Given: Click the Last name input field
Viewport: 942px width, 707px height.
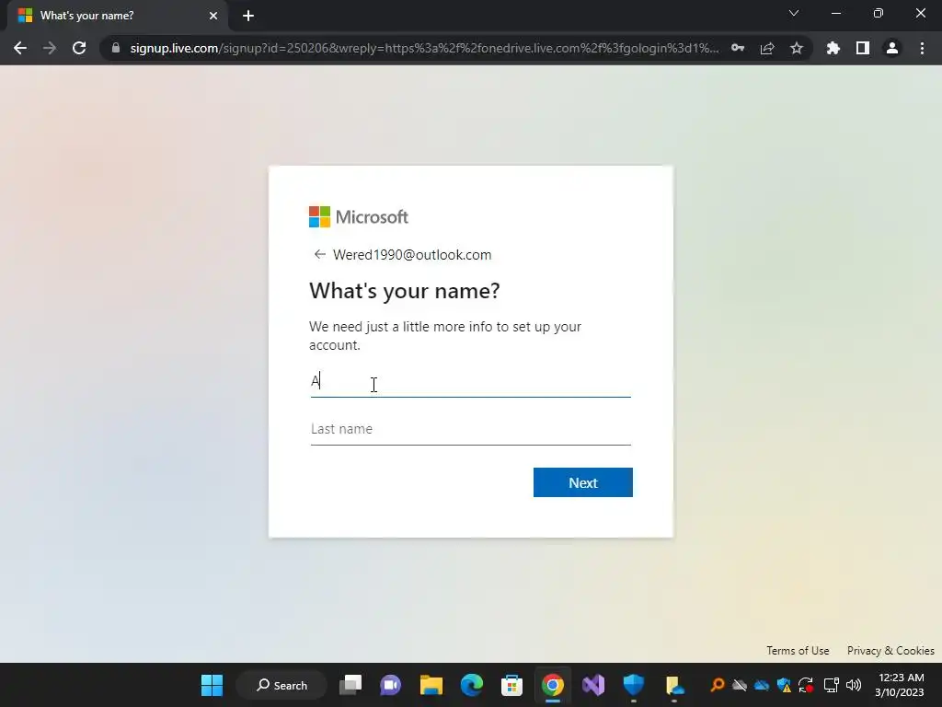Looking at the screenshot, I should coord(470,429).
